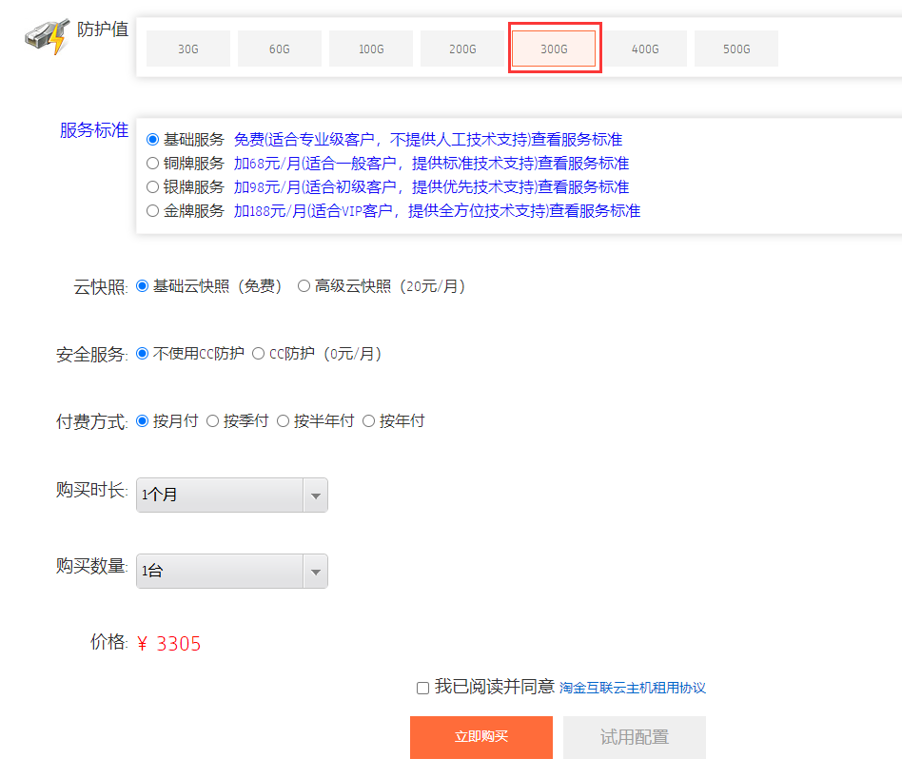Select 按季付 payment option
The height and width of the screenshot is (778, 902).
coord(213,420)
